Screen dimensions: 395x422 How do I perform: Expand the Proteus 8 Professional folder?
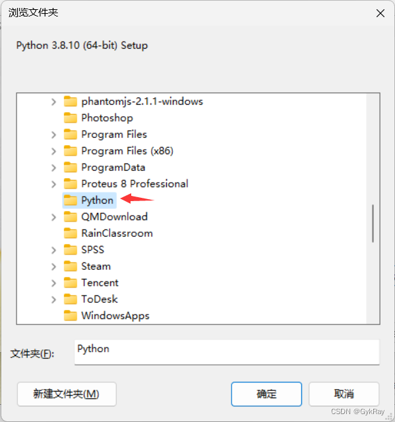click(x=54, y=184)
